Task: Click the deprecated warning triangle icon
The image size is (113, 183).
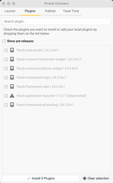Action: pos(12,96)
